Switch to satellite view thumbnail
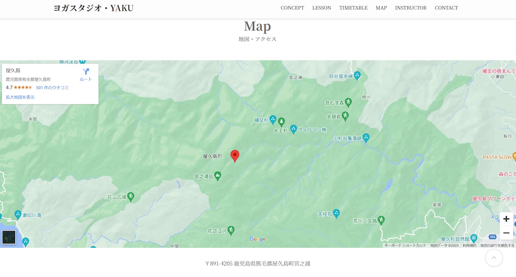Screen dimensions: 516x277 (x=9, y=237)
